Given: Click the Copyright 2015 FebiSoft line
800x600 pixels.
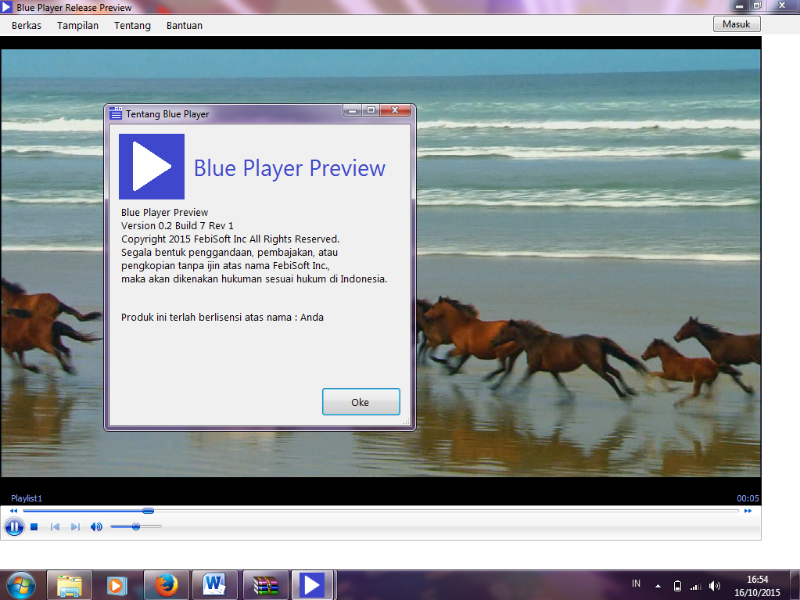Looking at the screenshot, I should [x=230, y=239].
